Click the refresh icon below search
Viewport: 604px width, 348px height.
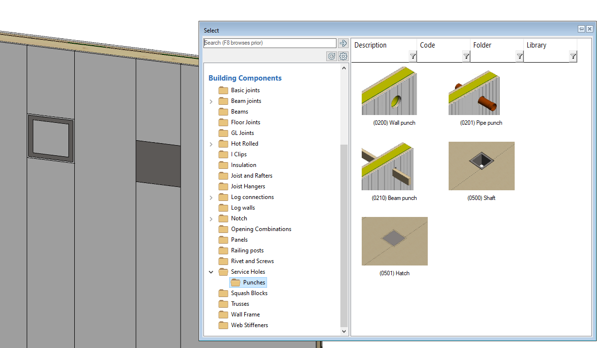(332, 56)
